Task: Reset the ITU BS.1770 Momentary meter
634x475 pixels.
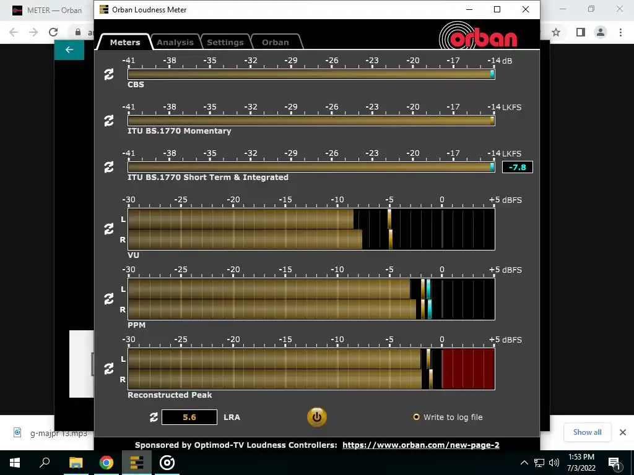Action: coord(109,121)
